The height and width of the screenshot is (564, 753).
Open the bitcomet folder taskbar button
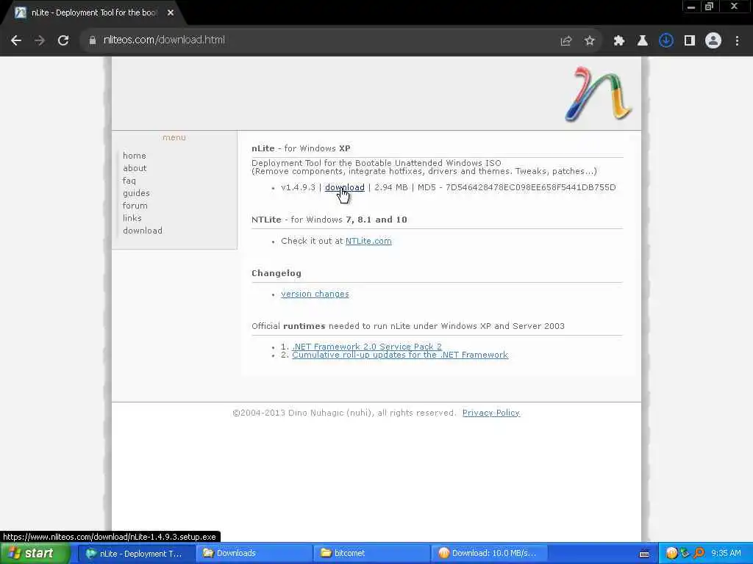tap(372, 554)
